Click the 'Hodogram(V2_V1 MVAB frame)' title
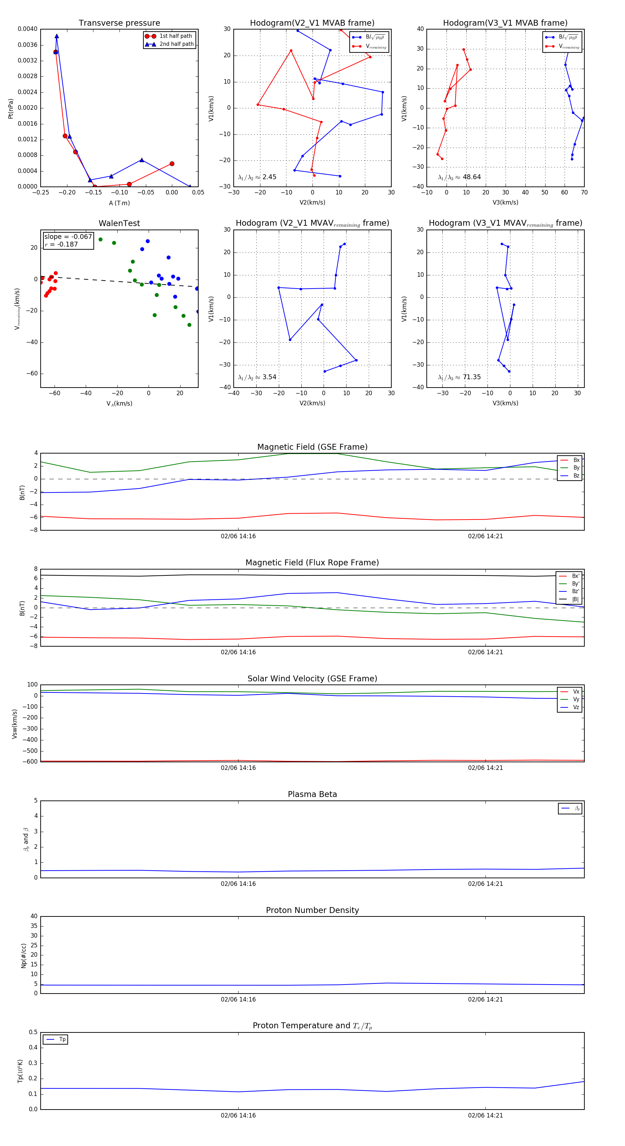This screenshot has height=1146, width=625. tap(312, 23)
